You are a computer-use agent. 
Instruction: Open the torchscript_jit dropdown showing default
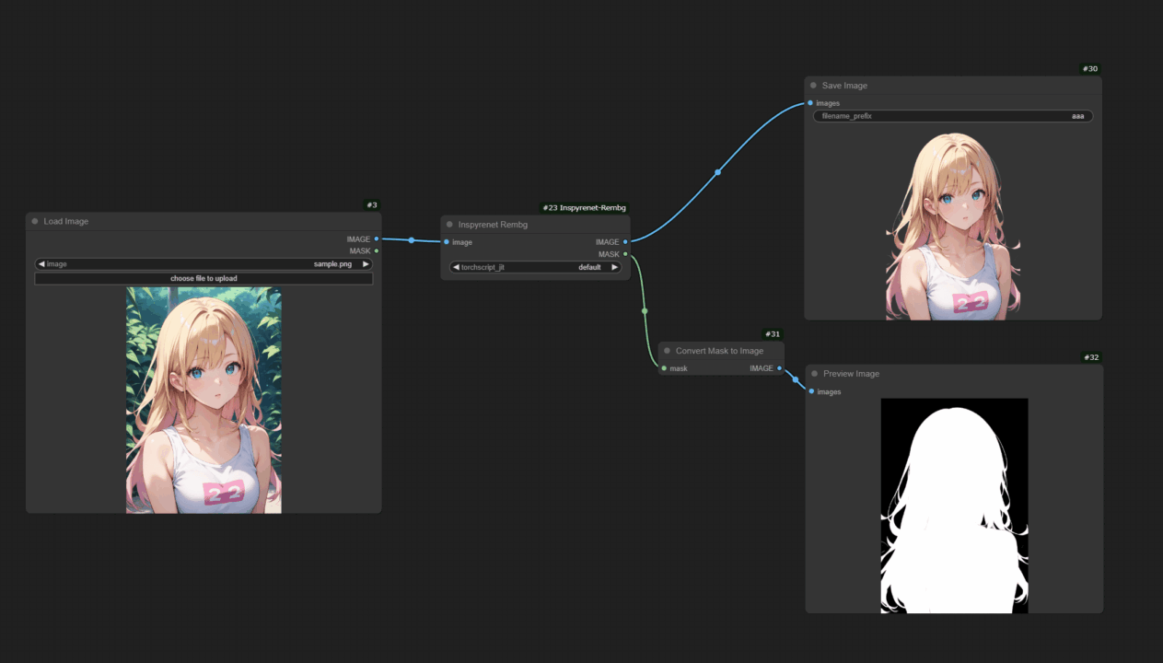(535, 267)
